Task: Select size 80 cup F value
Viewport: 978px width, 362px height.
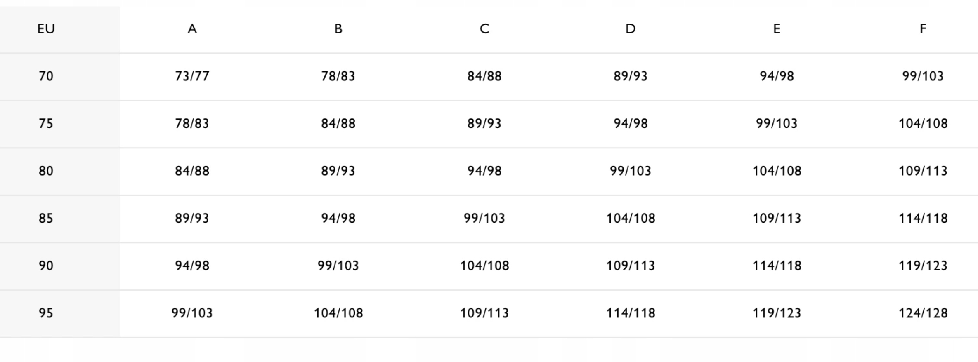Action: (923, 171)
